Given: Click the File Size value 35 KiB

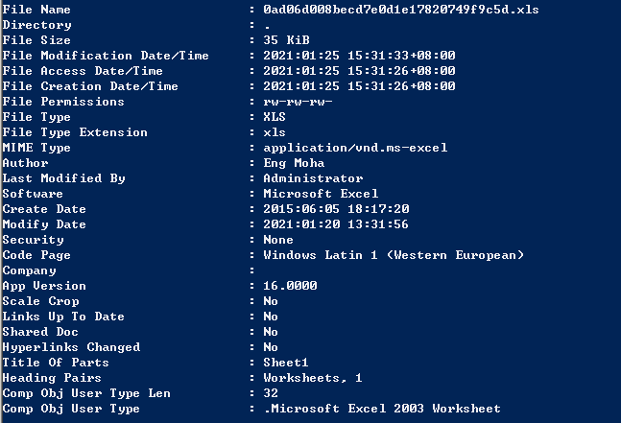Looking at the screenshot, I should tap(286, 40).
